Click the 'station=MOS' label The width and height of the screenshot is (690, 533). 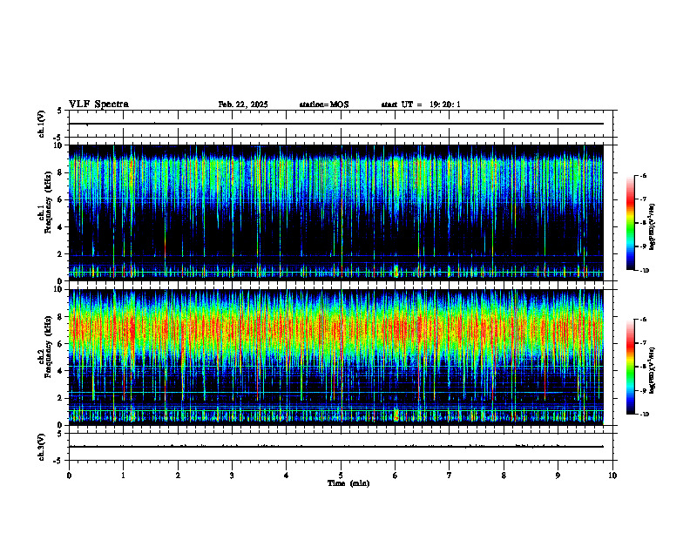[x=324, y=105]
